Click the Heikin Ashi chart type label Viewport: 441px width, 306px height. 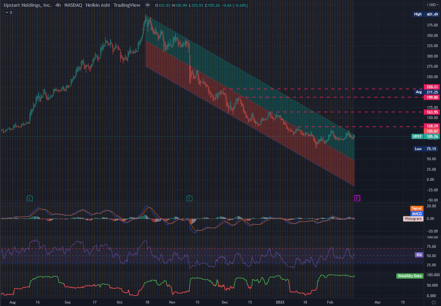[x=98, y=5]
